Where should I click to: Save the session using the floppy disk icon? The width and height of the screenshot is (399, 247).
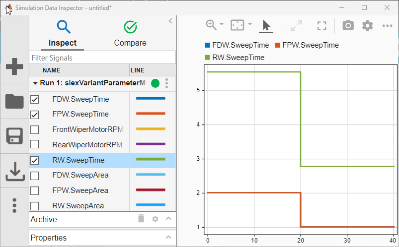point(14,136)
